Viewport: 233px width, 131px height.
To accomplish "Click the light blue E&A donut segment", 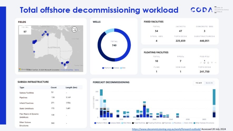I will 109,31.
